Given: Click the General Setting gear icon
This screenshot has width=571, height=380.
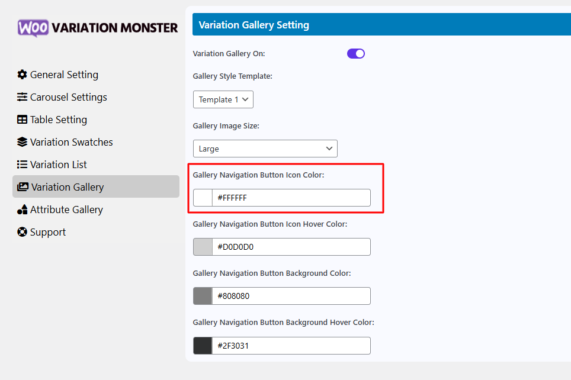Looking at the screenshot, I should 23,75.
